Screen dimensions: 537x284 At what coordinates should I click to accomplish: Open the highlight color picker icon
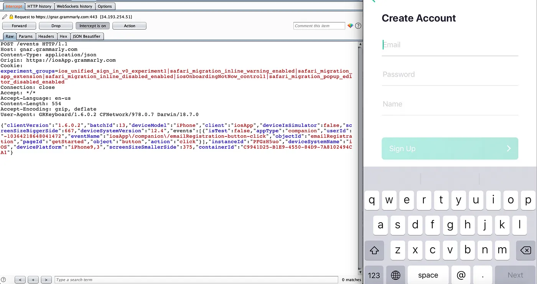[x=350, y=26]
